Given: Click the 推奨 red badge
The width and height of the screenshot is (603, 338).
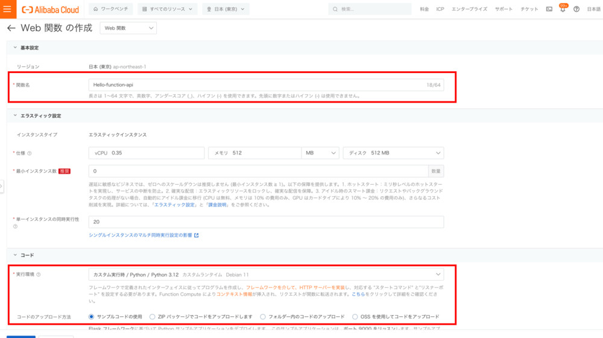Looking at the screenshot, I should point(65,171).
